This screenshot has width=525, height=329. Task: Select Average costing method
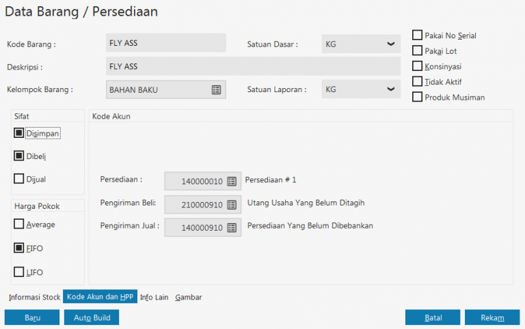19,224
